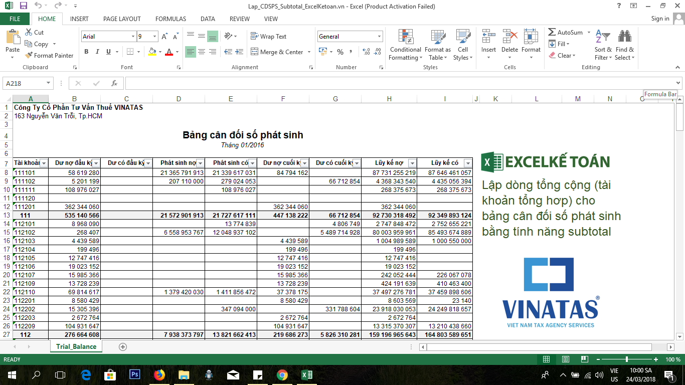This screenshot has width=685, height=385.
Task: Open the Format cells menu
Action: coord(531,45)
